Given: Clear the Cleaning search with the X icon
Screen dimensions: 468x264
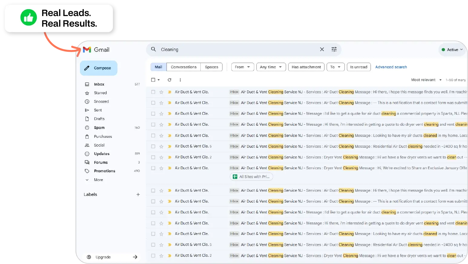Looking at the screenshot, I should point(322,49).
